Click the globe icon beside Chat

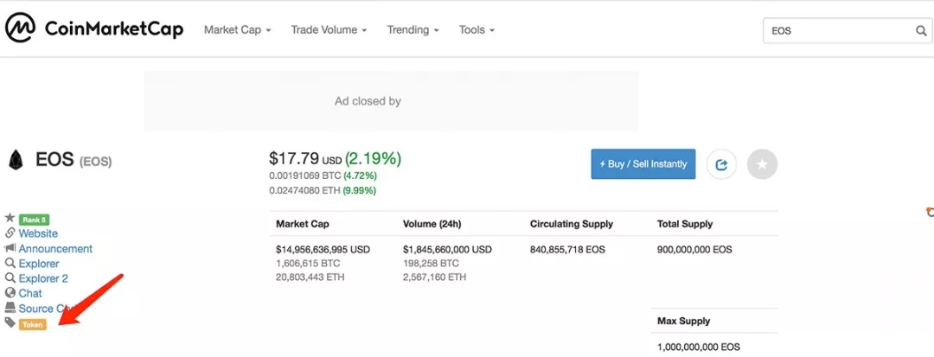10,293
